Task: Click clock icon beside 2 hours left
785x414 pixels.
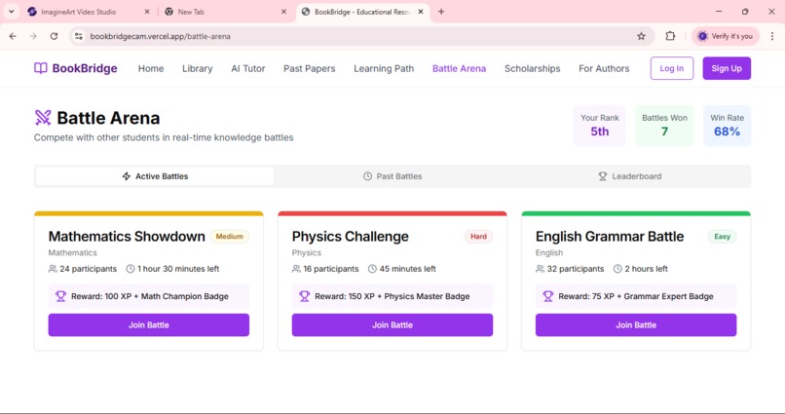Action: tap(617, 269)
